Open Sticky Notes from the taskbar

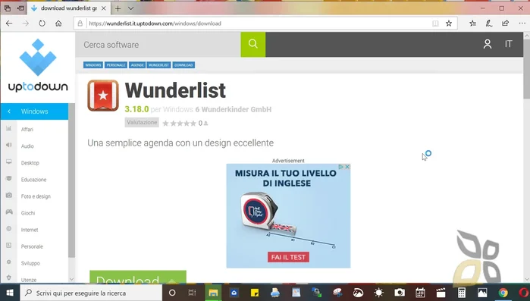tap(255, 293)
